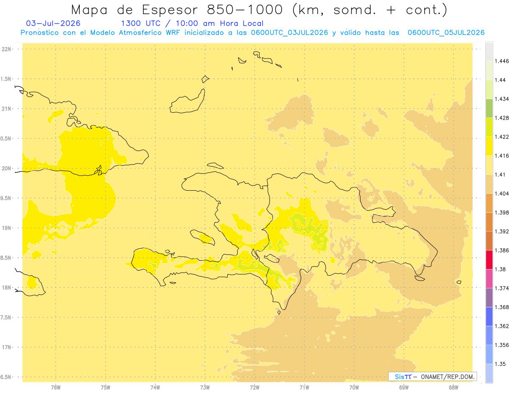Viewport: 509px width, 393px height.
Task: Pick the bright yellow swatch between 1.416 and 1.422
Action: [x=489, y=146]
